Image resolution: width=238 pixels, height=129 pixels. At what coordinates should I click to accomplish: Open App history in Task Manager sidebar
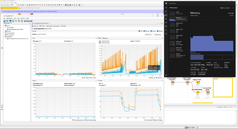pyautogui.click(x=166, y=19)
